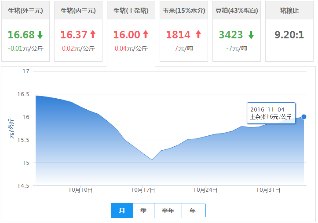Click the 2016-11-04 tooltip box

pyautogui.click(x=271, y=113)
